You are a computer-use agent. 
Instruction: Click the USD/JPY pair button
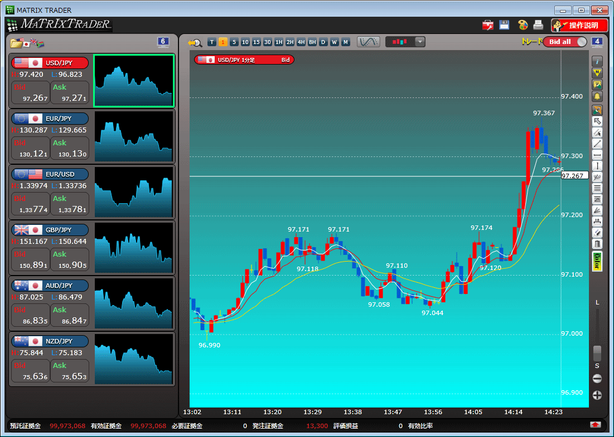click(50, 62)
